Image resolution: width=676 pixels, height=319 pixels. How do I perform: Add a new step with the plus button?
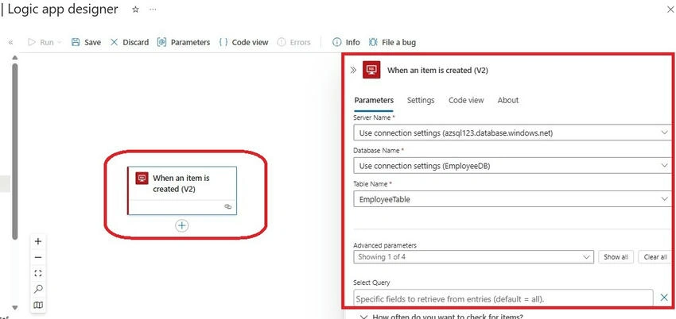coord(182,225)
